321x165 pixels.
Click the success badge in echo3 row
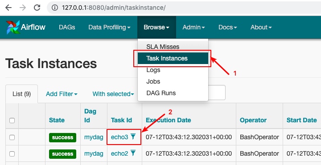coord(62,137)
